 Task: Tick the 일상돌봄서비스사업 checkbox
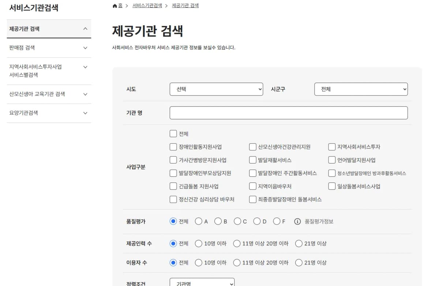pos(332,187)
